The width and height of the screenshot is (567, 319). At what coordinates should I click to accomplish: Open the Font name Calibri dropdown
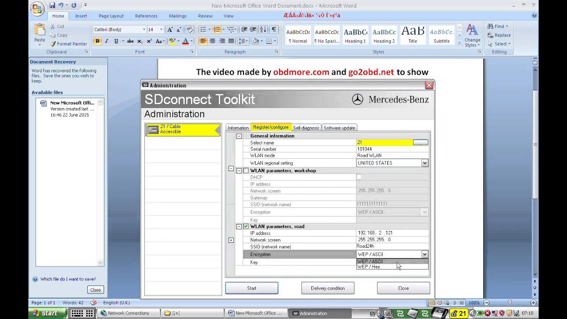(144, 30)
